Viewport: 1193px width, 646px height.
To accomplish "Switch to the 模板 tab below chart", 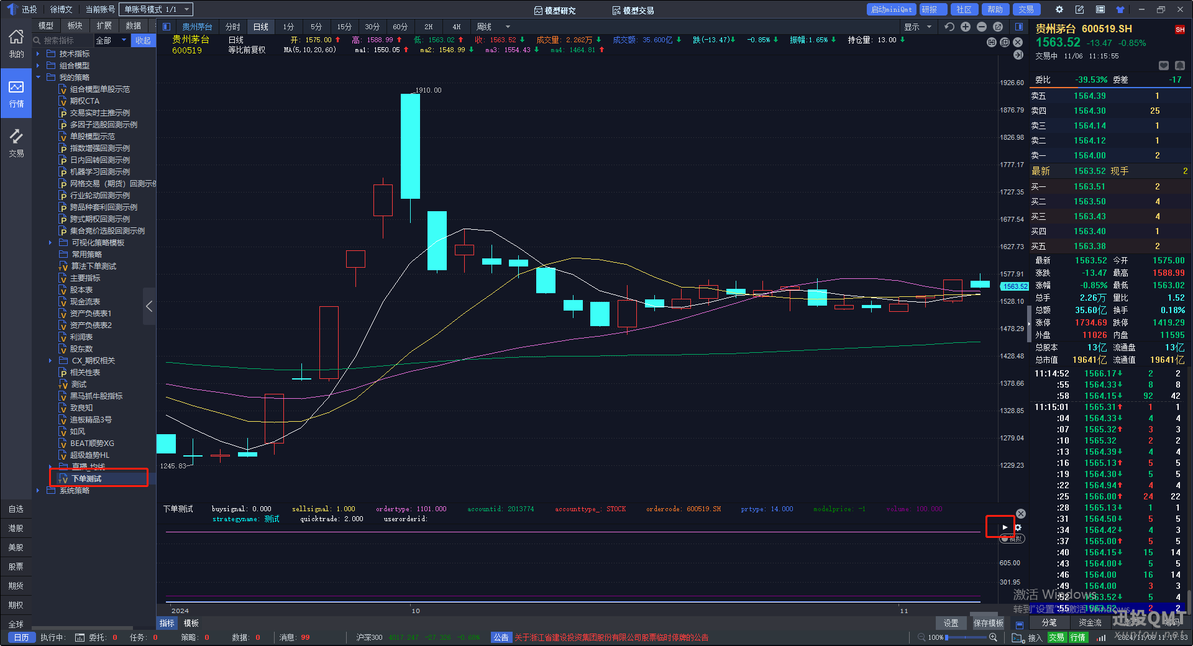I will click(191, 623).
